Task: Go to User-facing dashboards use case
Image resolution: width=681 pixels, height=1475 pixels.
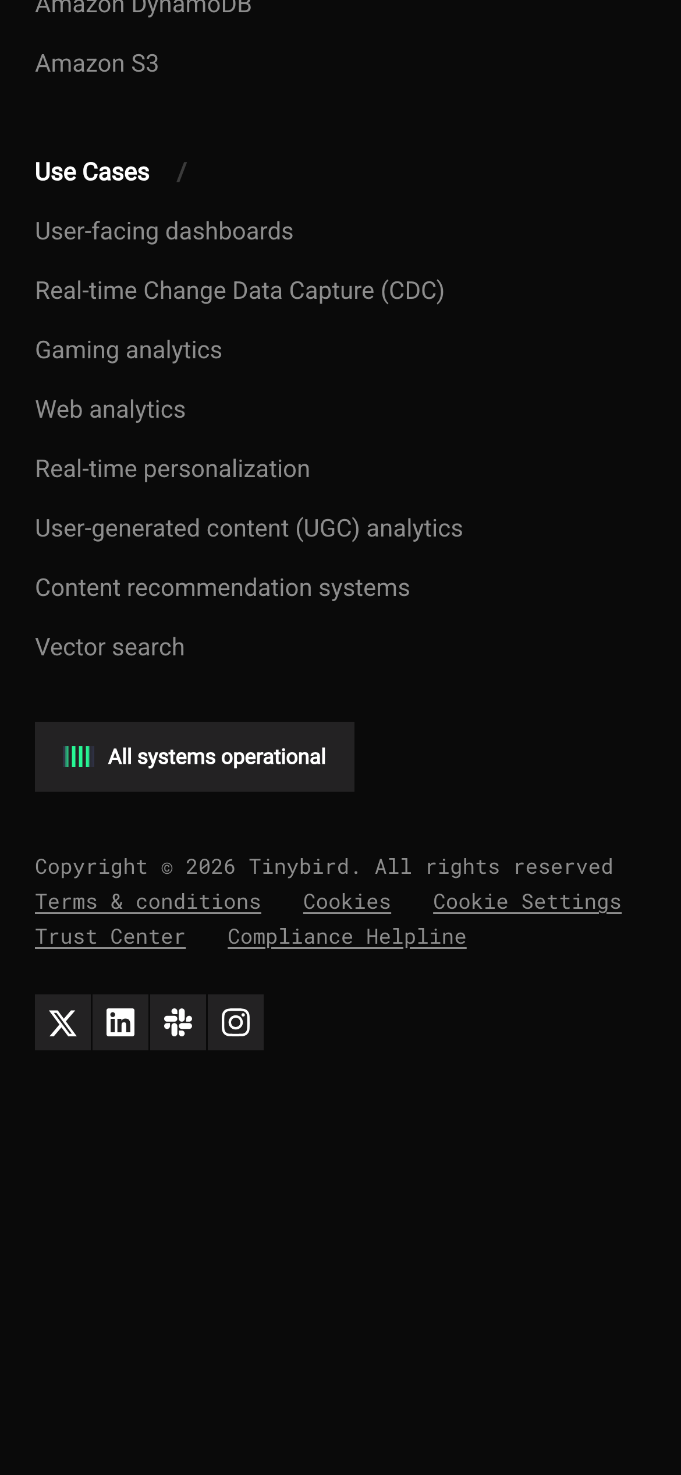Action: [164, 231]
